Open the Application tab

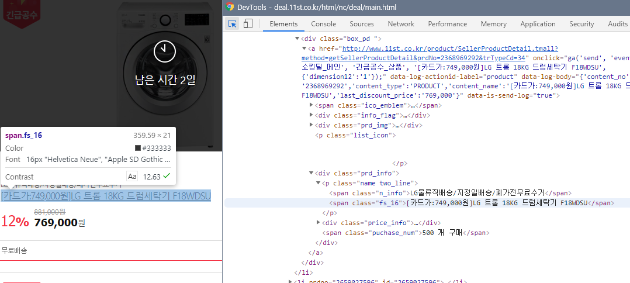click(x=538, y=24)
